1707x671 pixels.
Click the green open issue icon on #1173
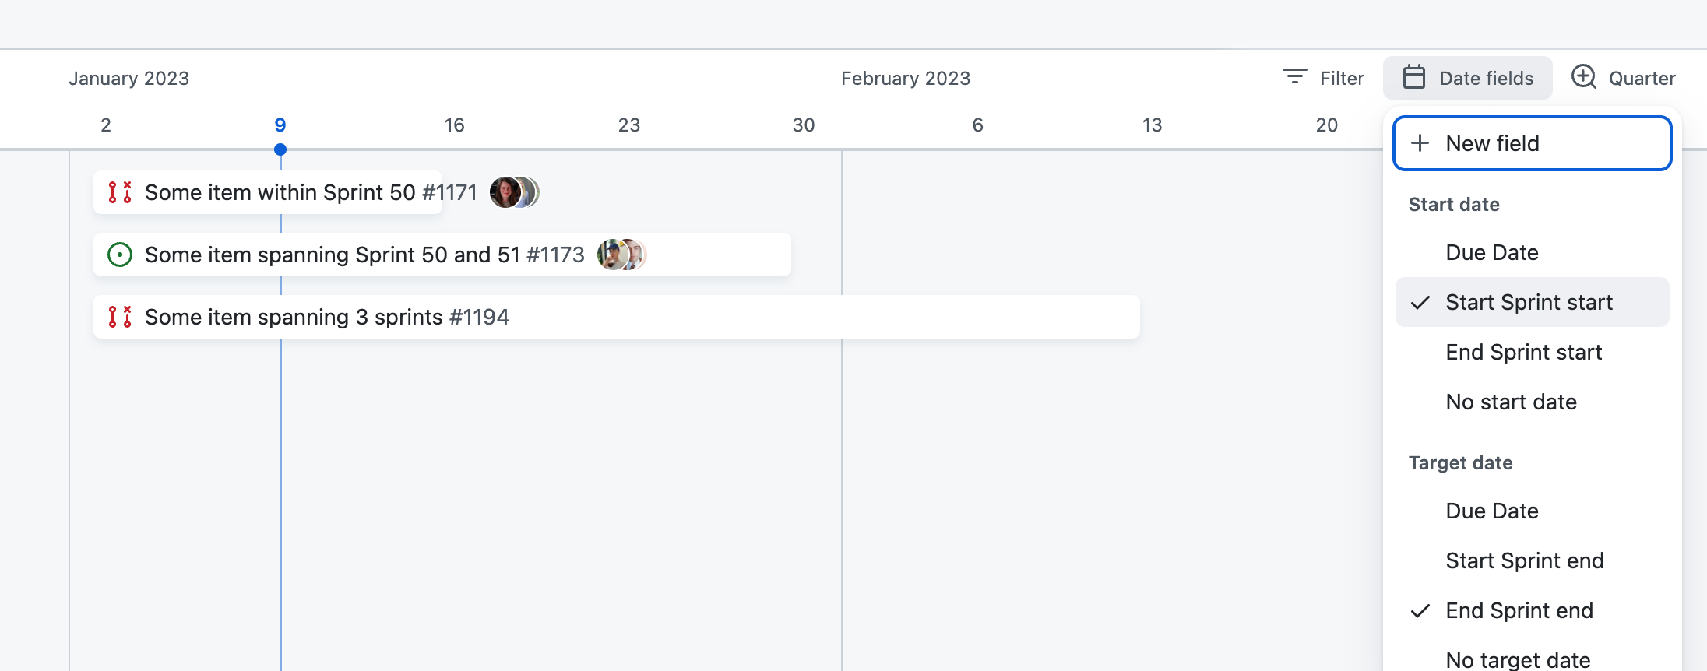click(x=119, y=255)
